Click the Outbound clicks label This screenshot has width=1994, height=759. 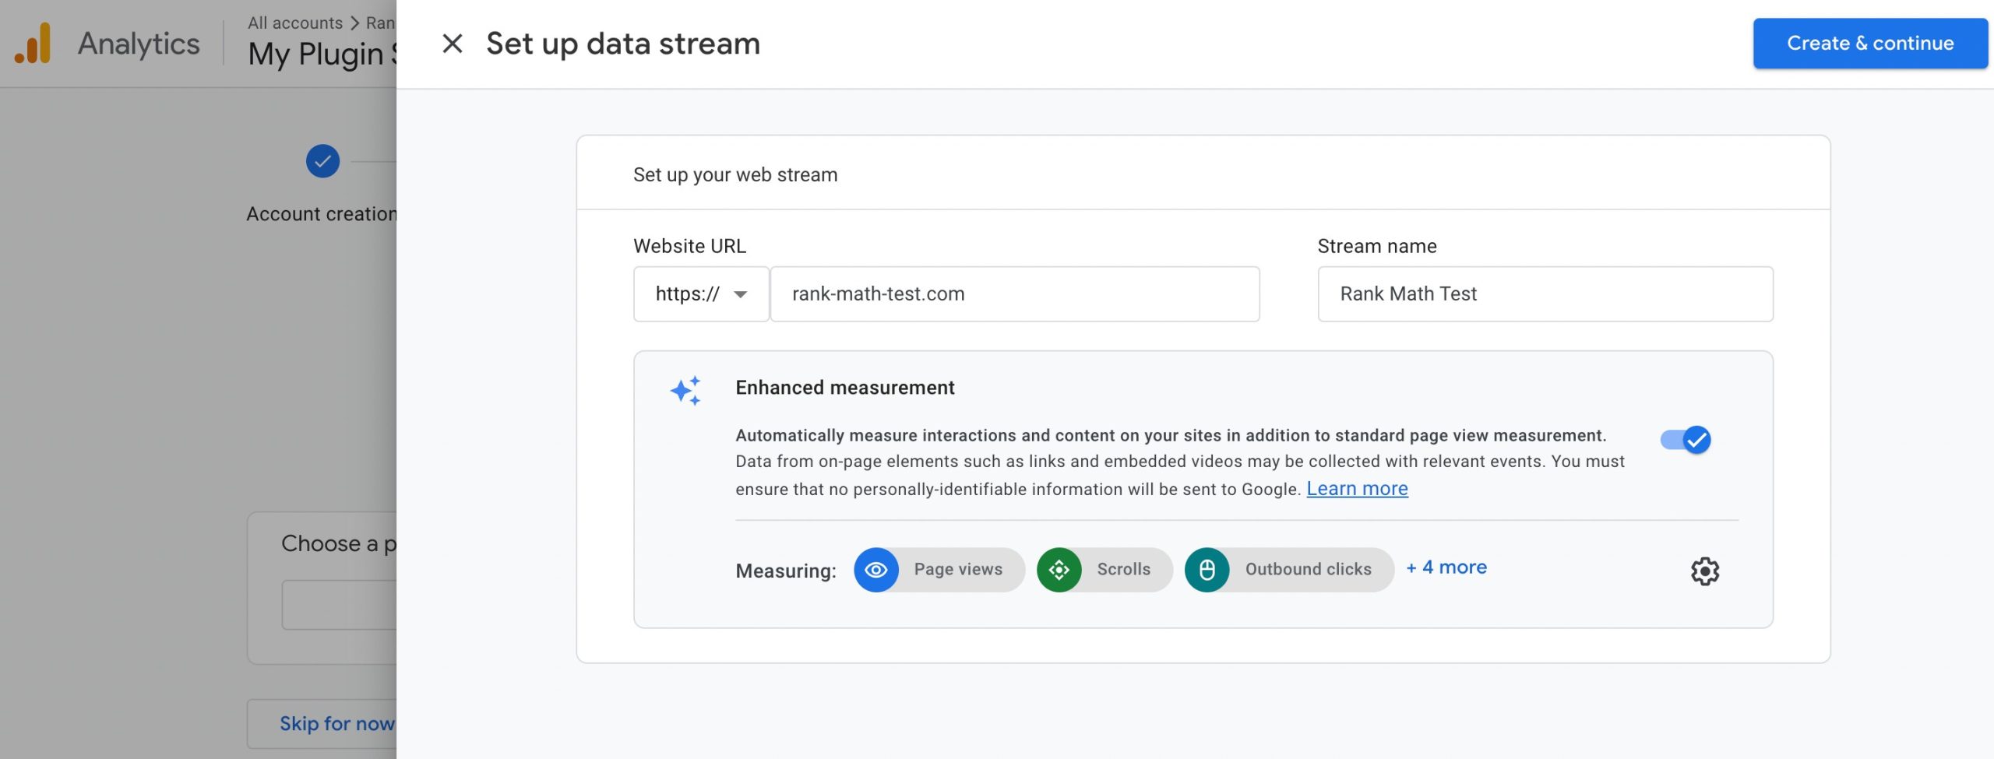pyautogui.click(x=1308, y=569)
